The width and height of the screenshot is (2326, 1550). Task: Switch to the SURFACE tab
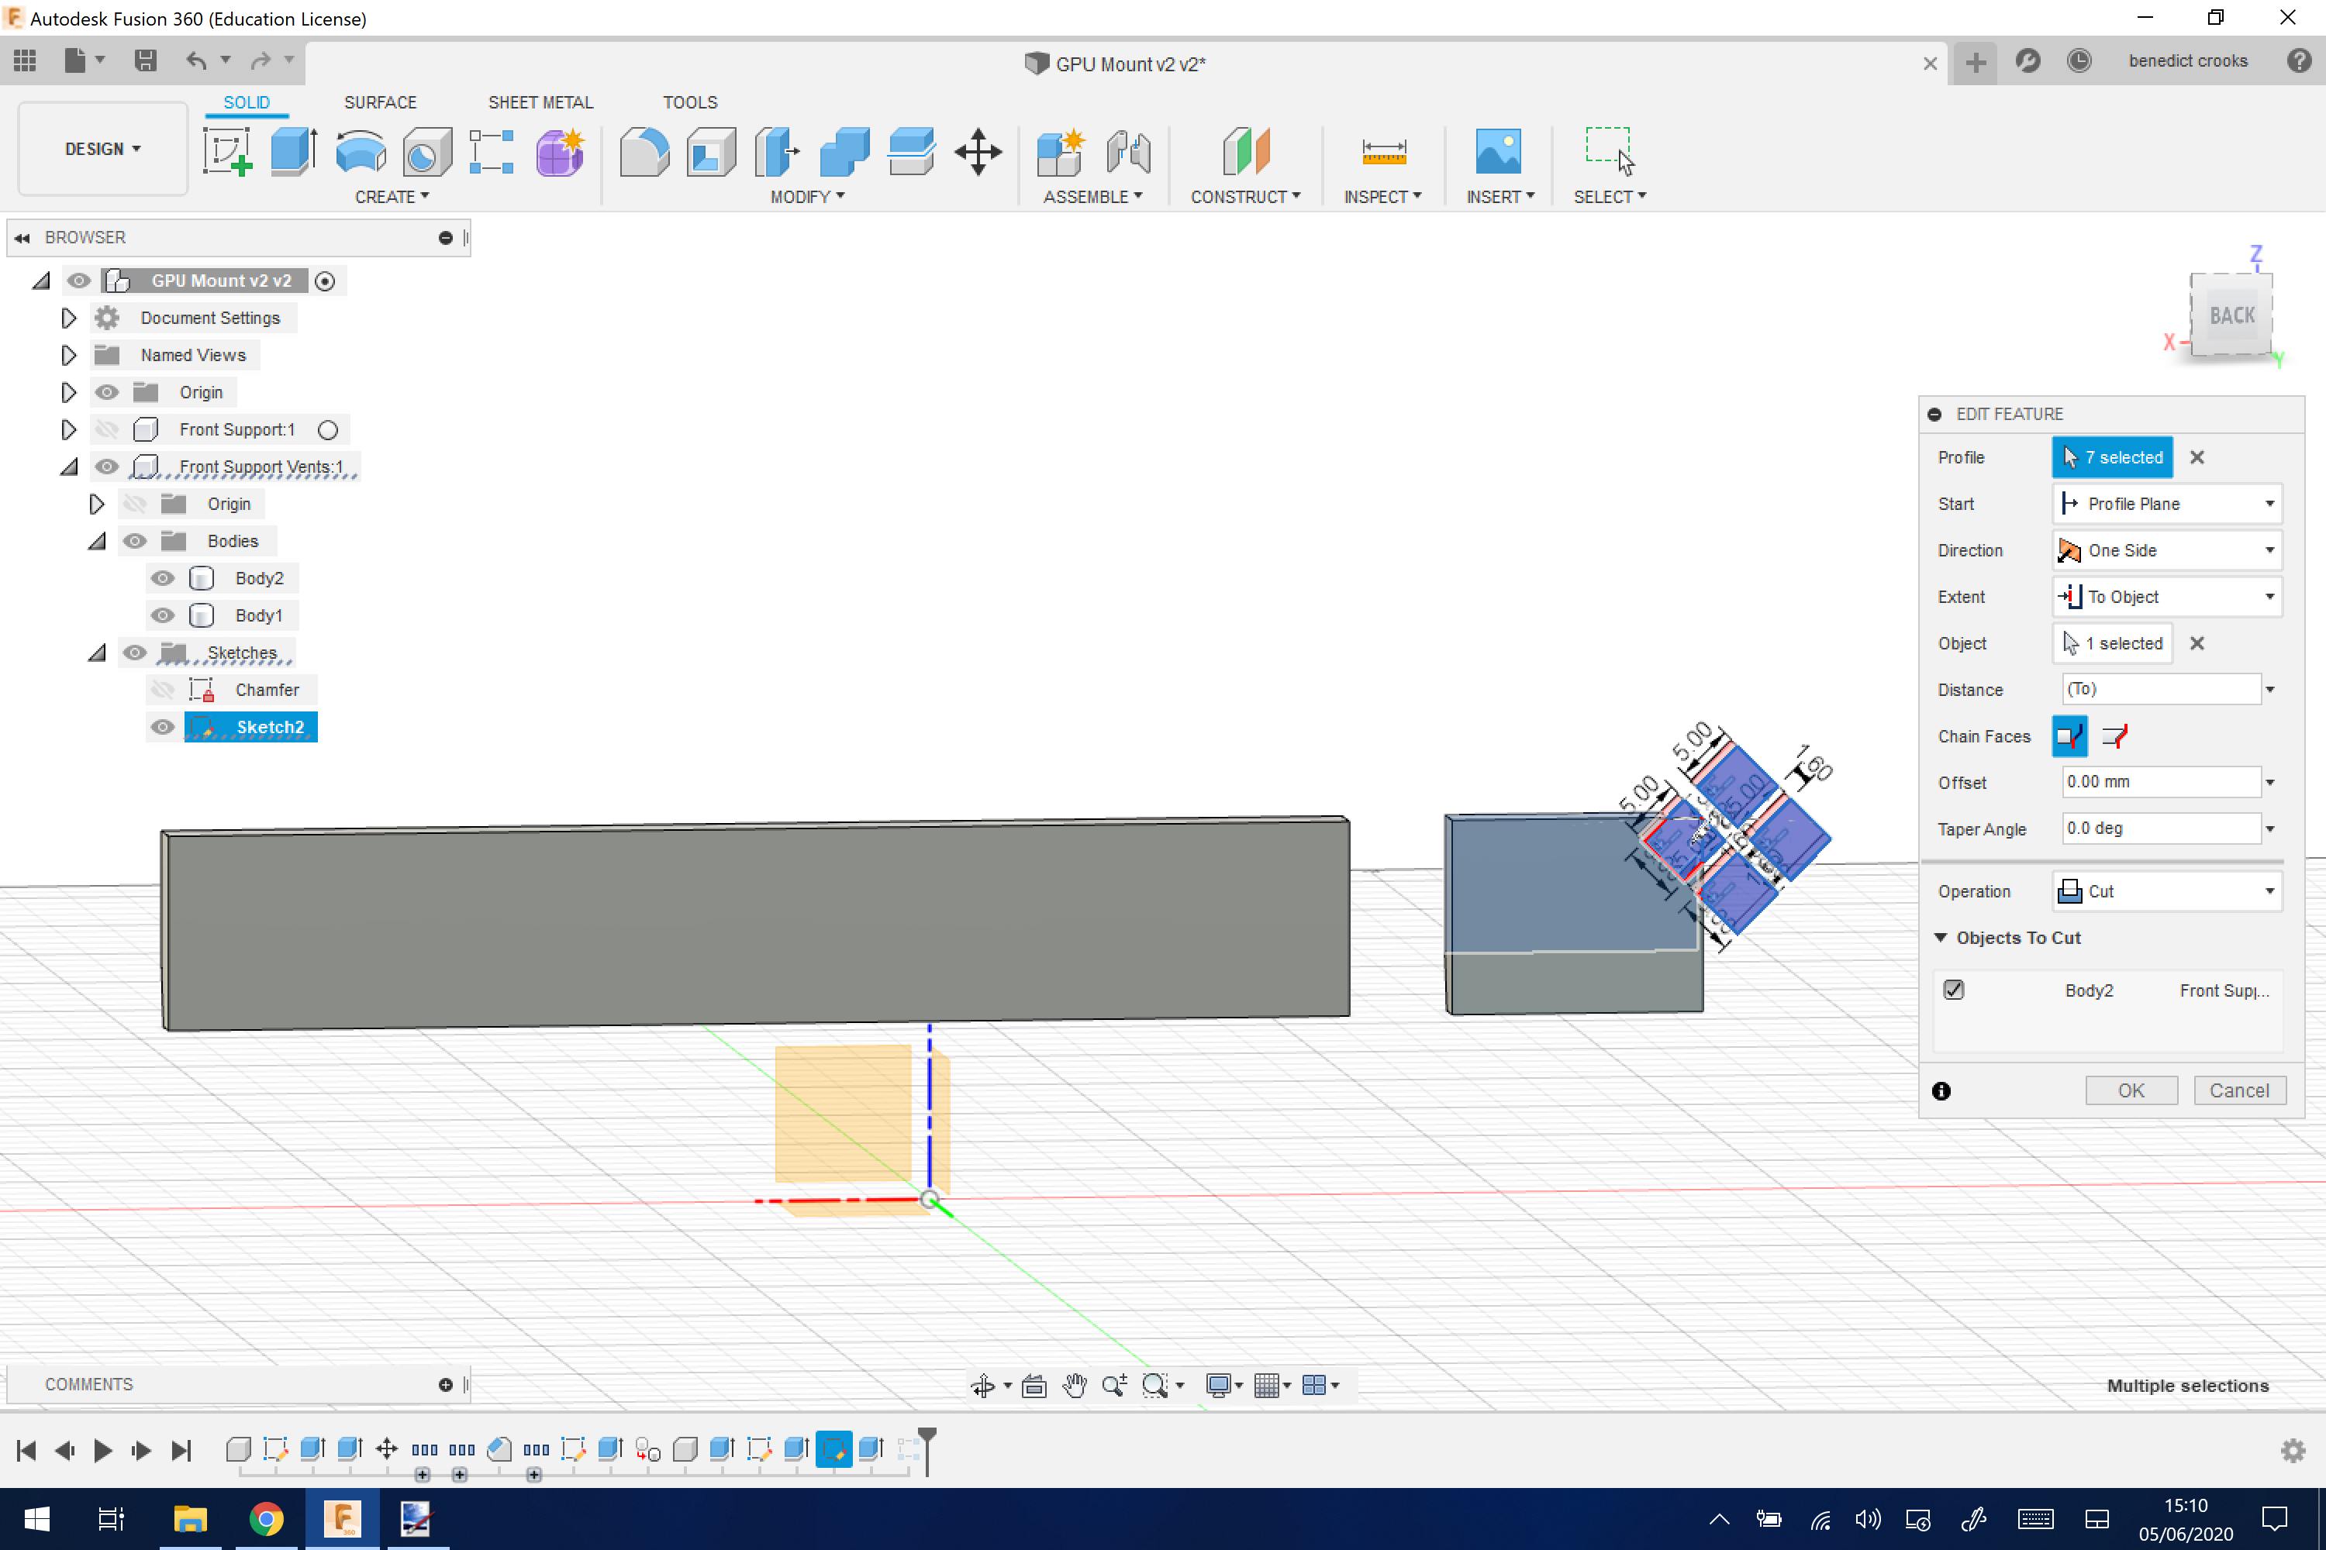tap(380, 103)
